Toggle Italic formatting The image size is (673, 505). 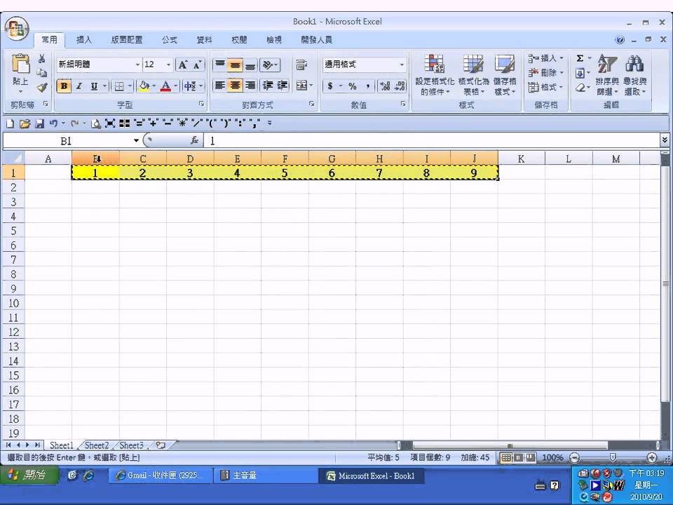(x=79, y=86)
